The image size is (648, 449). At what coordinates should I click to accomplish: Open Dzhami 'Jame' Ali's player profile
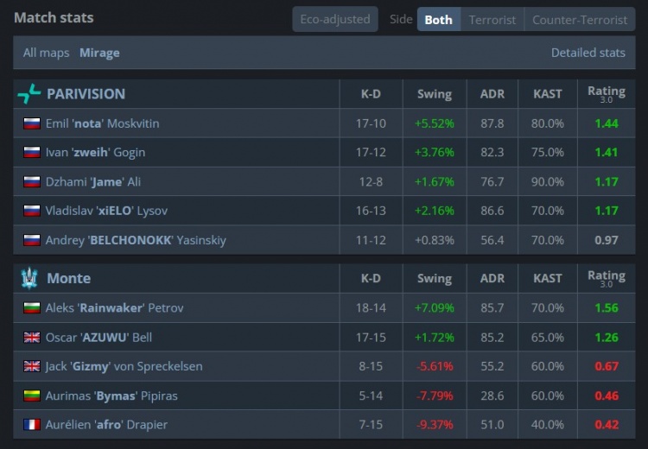(93, 181)
